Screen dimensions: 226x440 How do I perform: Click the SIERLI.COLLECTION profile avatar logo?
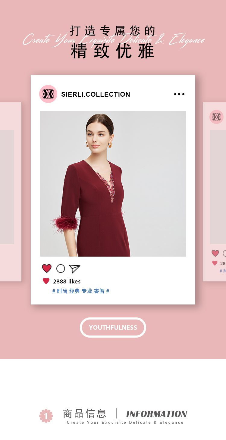[48, 94]
